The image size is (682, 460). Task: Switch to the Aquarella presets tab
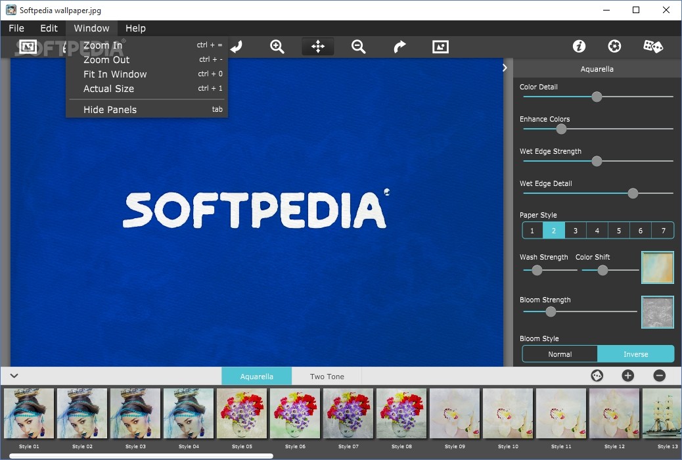point(257,377)
